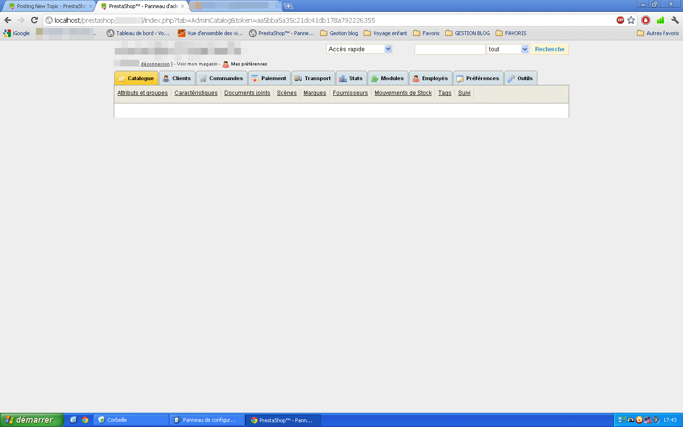The width and height of the screenshot is (683, 427).
Task: Click the disconnected network tray icon
Action: [x=648, y=420]
